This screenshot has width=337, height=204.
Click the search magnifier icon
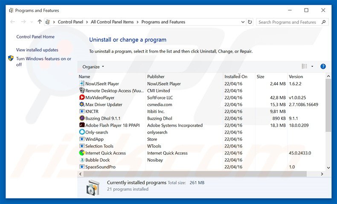(324, 22)
